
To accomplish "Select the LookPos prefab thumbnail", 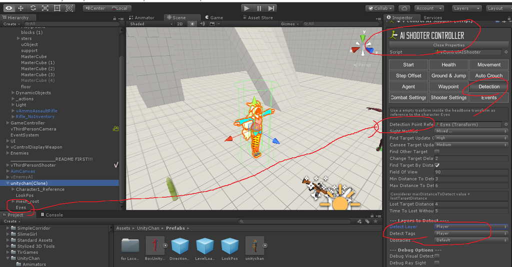I will [x=230, y=246].
